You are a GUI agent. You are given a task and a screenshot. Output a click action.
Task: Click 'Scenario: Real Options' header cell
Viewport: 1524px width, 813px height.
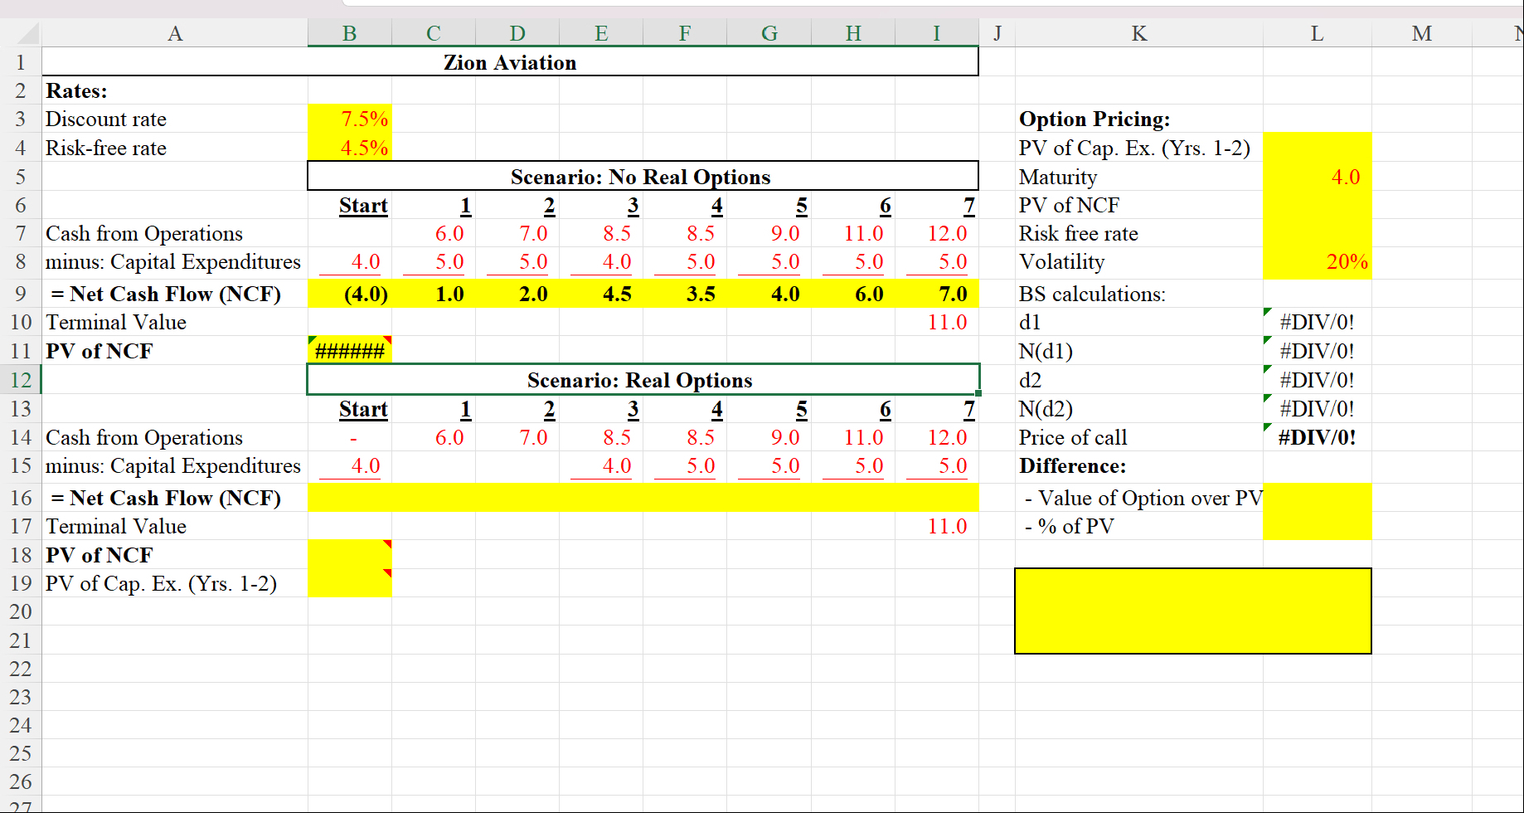pyautogui.click(x=643, y=380)
